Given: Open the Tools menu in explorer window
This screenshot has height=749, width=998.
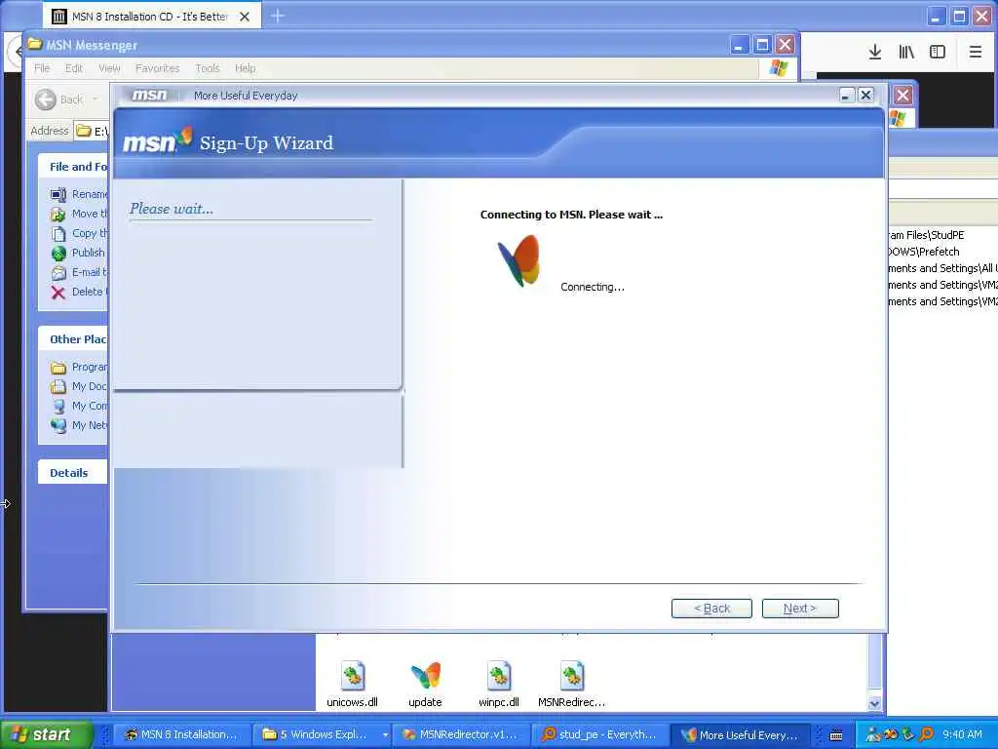Looking at the screenshot, I should [208, 68].
